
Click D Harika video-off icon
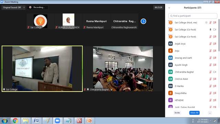214,86
